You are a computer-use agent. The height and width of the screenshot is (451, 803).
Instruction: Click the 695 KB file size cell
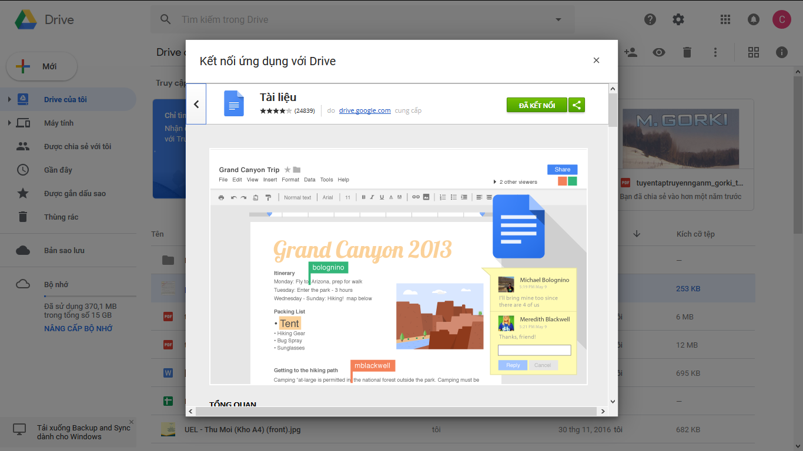[x=688, y=373]
